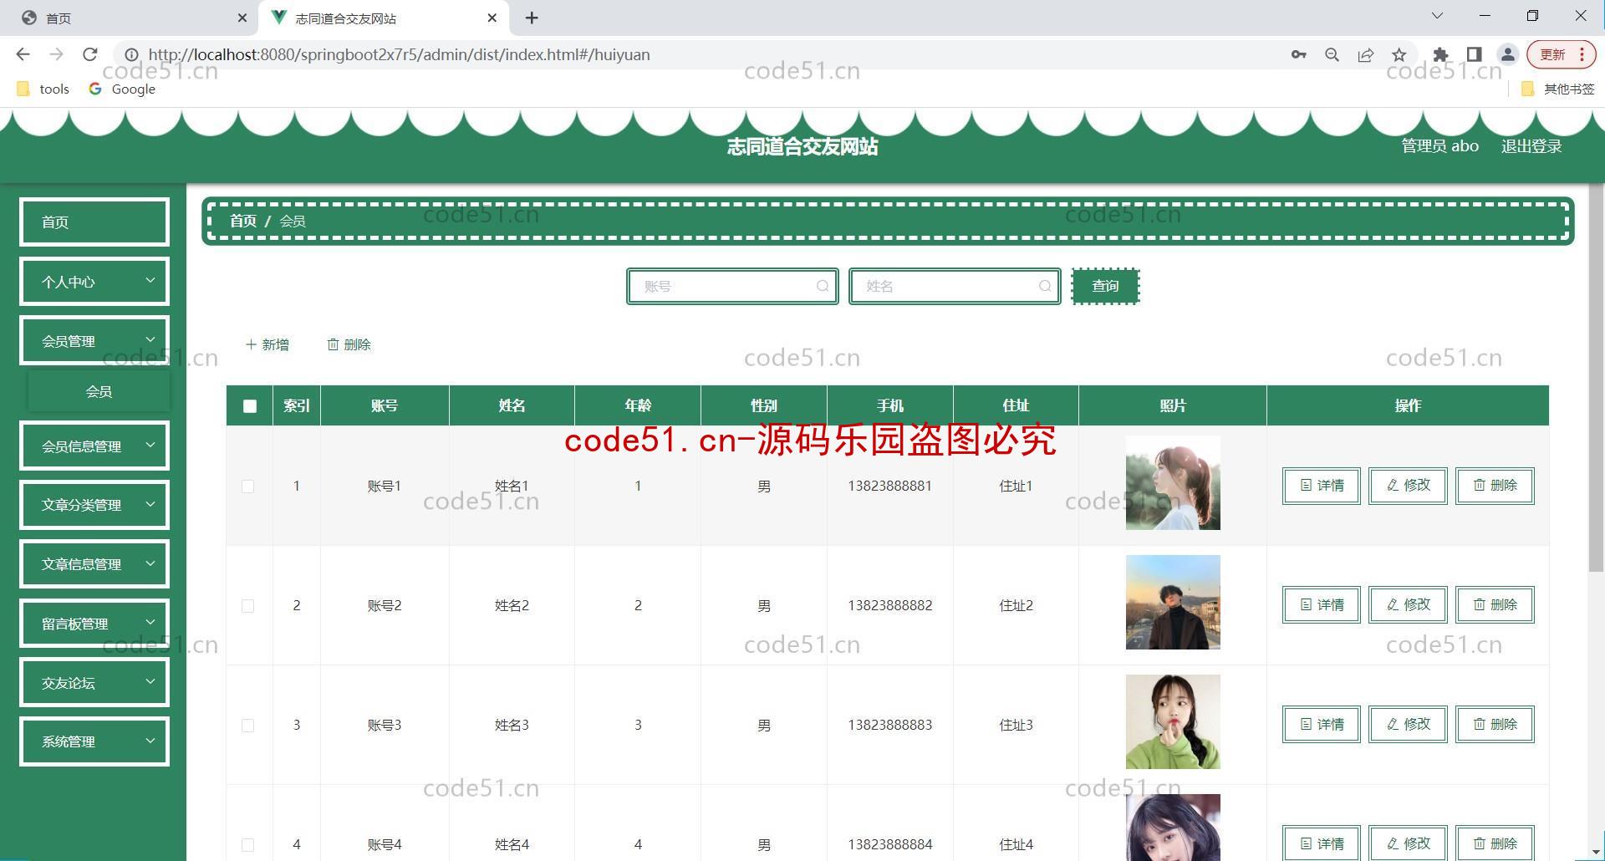Open the Chrome profile avatar icon
The height and width of the screenshot is (861, 1605).
(x=1507, y=54)
